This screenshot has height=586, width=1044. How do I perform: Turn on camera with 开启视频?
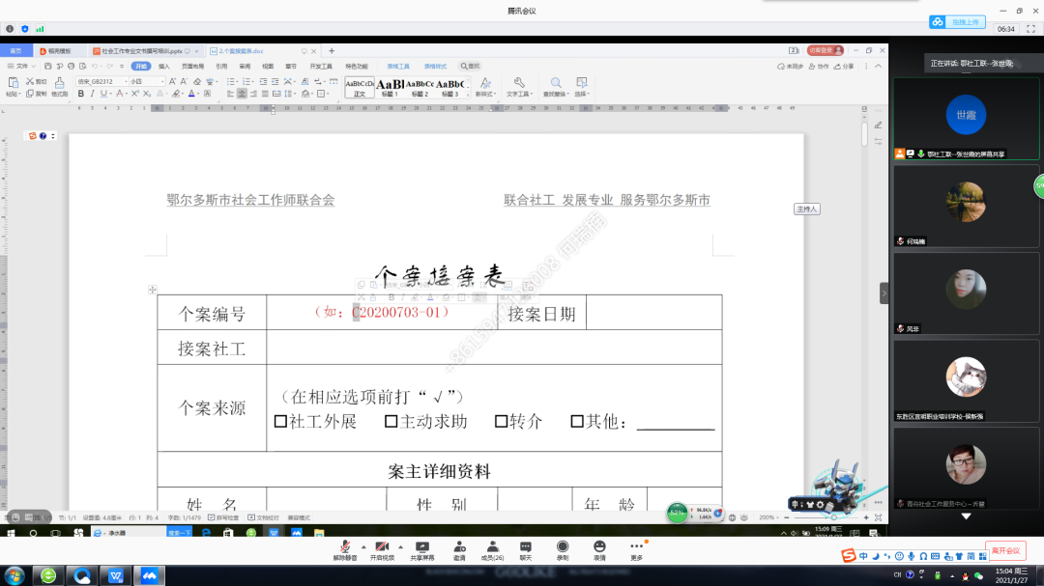click(382, 548)
